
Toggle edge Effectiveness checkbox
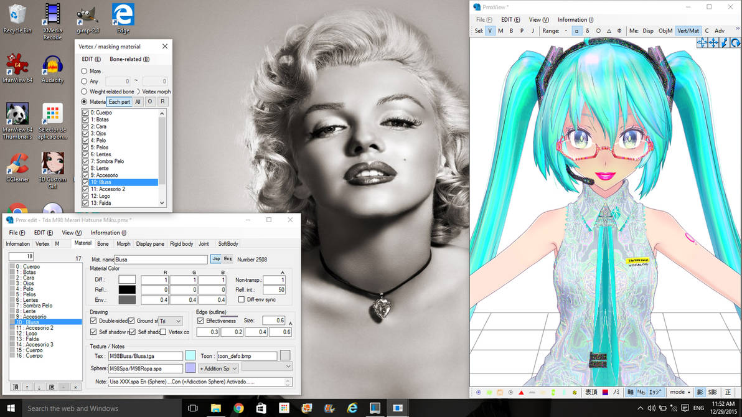pos(200,321)
